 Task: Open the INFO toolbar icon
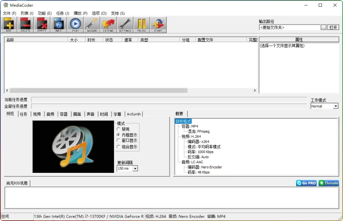pyautogui.click(x=58, y=25)
